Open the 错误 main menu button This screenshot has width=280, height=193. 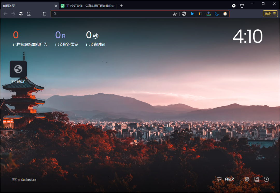pos(270,14)
